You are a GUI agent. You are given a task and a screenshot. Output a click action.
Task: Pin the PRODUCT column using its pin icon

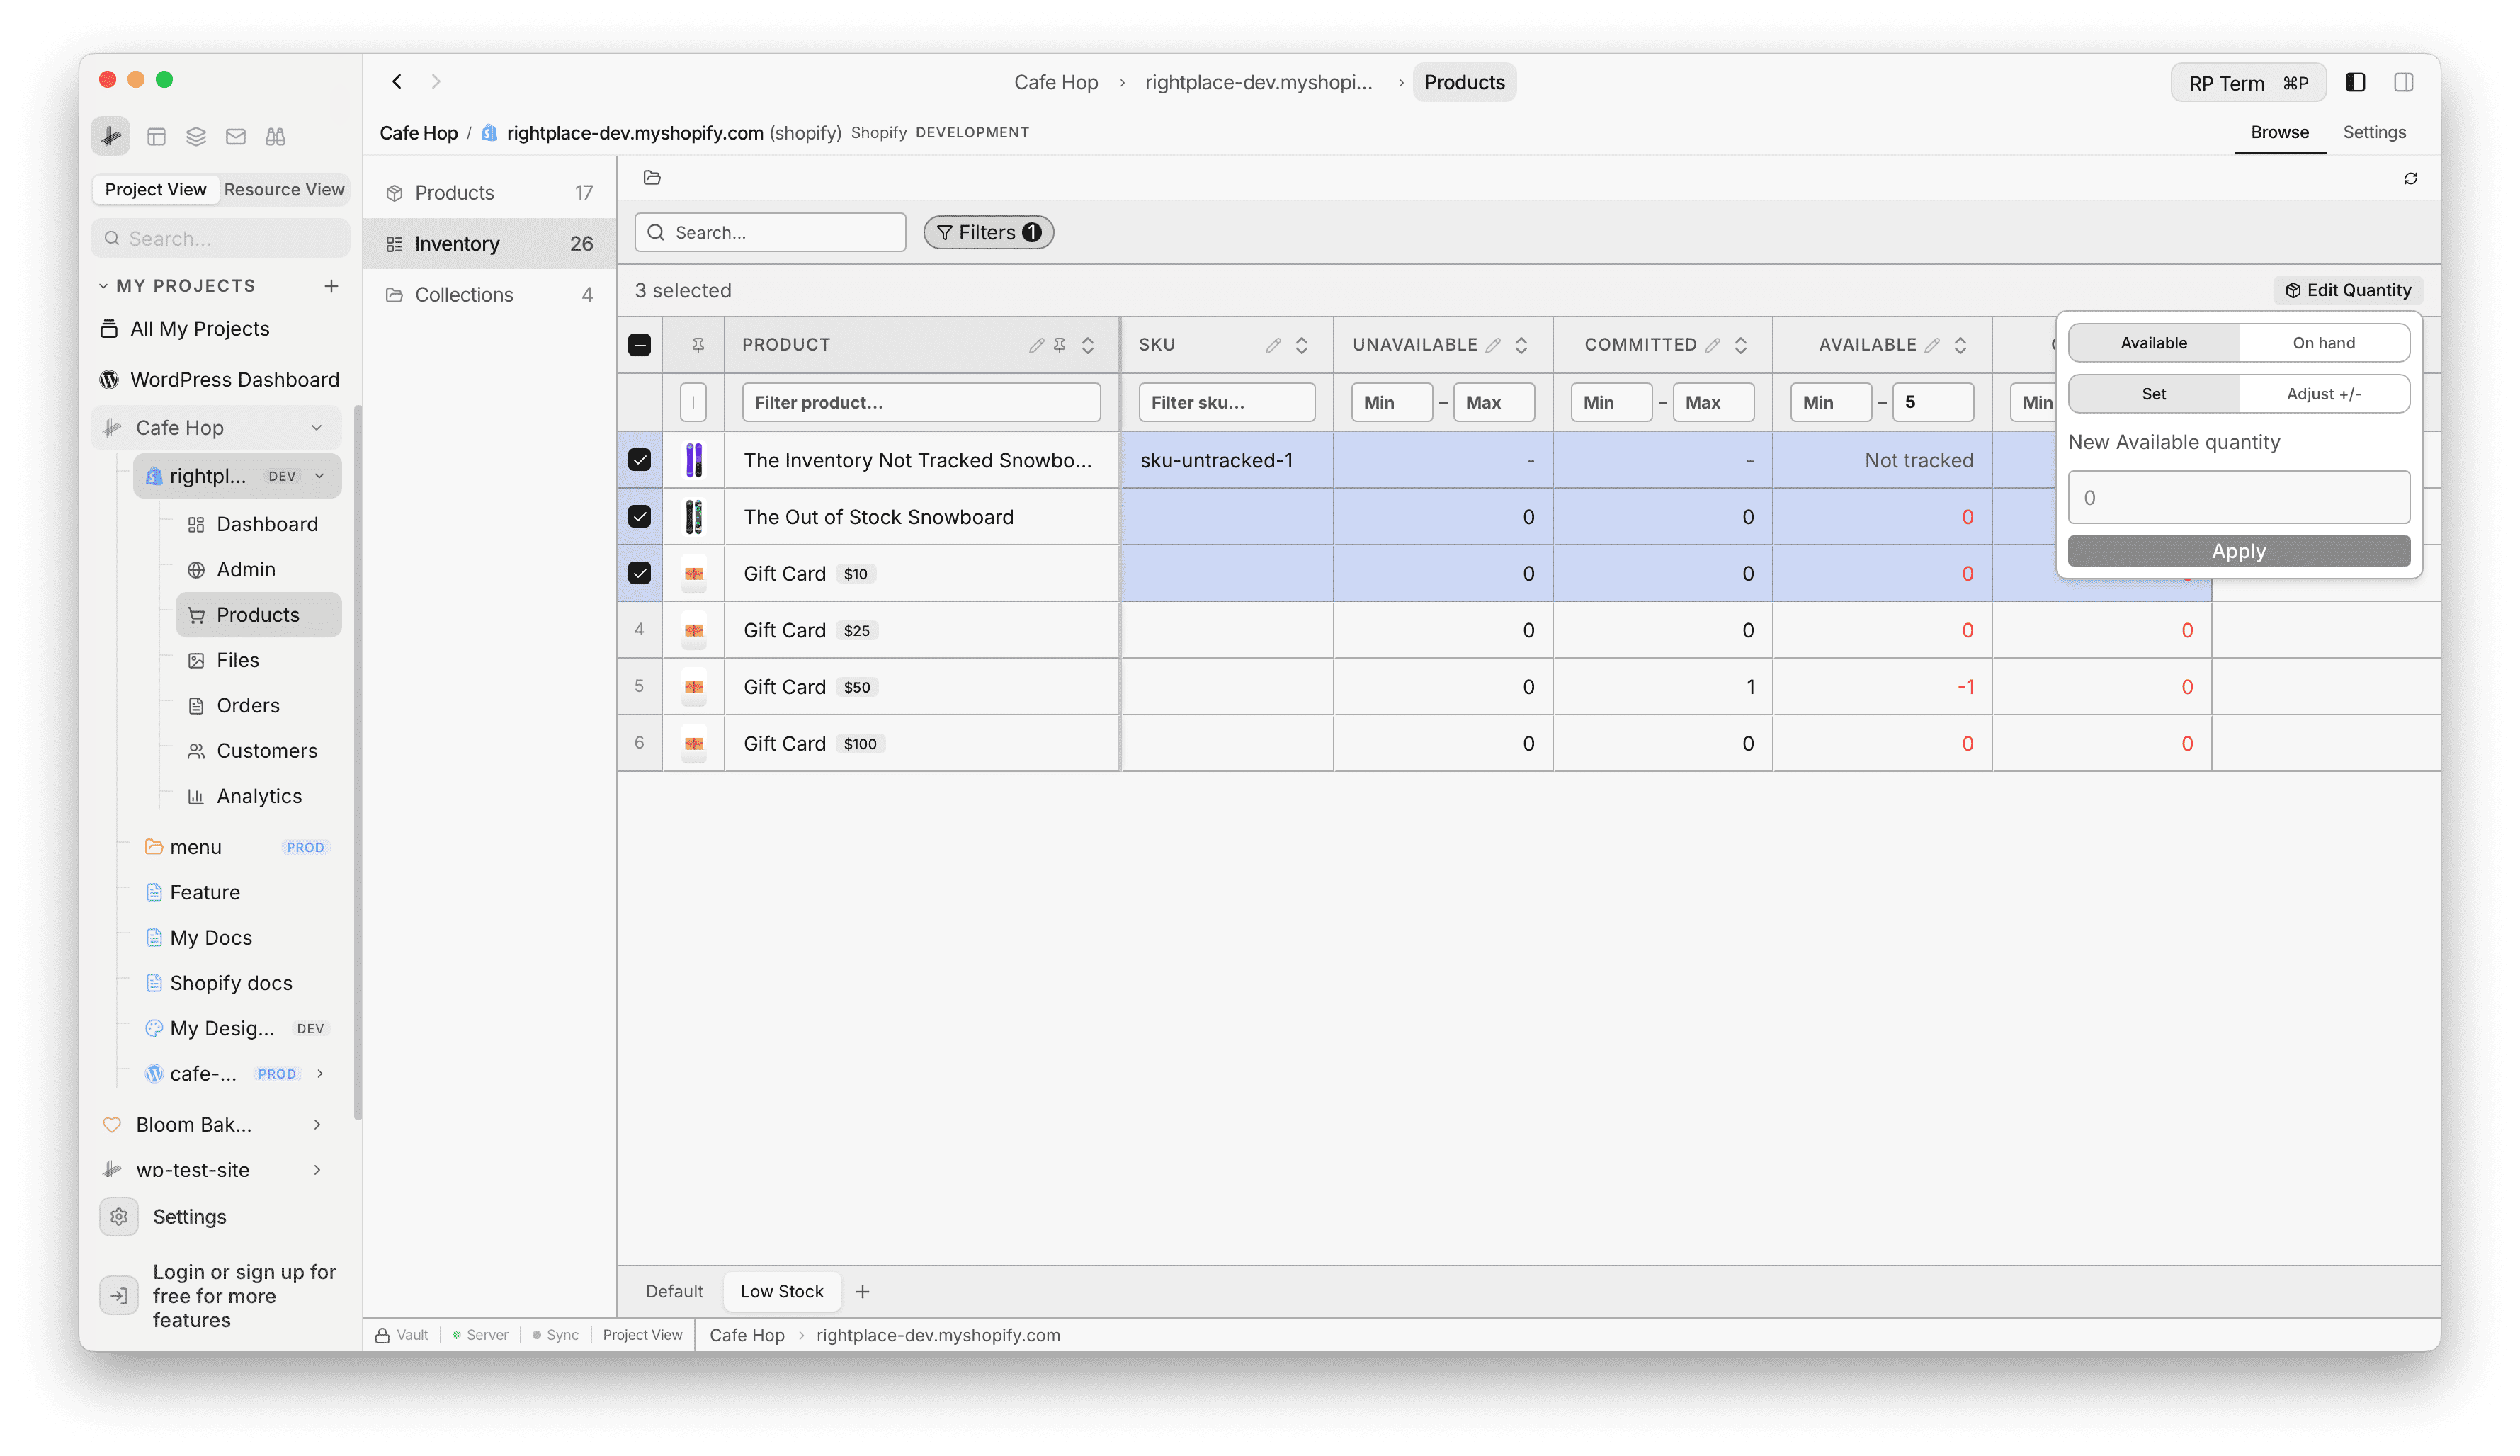coord(1060,344)
